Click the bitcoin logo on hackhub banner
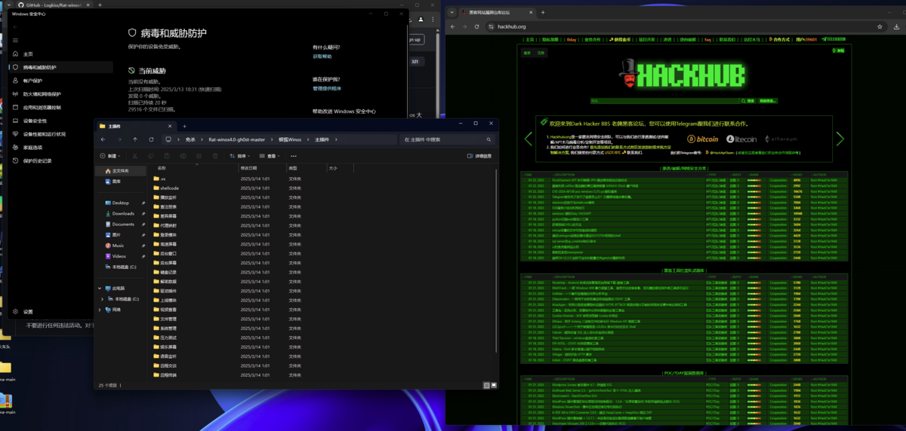Viewport: 906px width, 431px height. (x=703, y=139)
